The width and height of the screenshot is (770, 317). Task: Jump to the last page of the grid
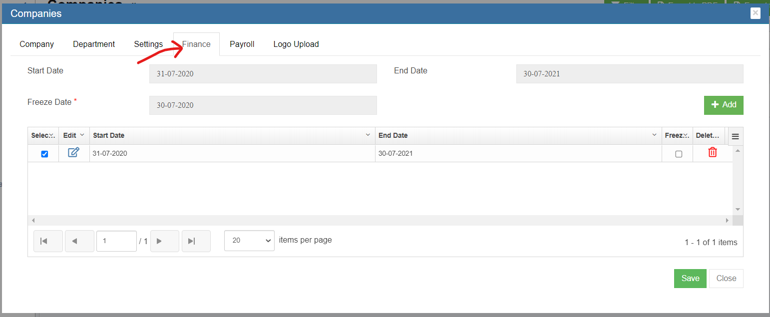pyautogui.click(x=196, y=241)
